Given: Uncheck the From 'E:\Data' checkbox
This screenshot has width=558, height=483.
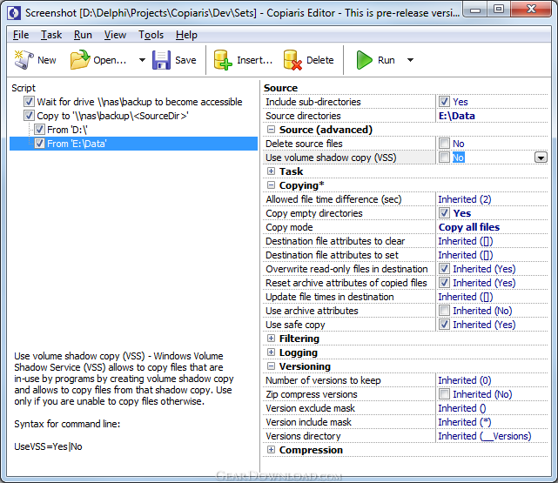Looking at the screenshot, I should [39, 144].
